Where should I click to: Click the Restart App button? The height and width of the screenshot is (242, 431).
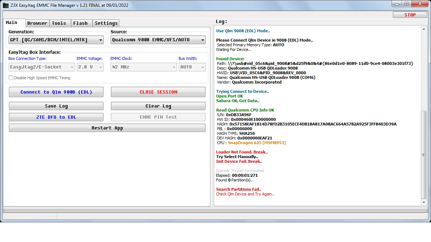[x=107, y=128]
